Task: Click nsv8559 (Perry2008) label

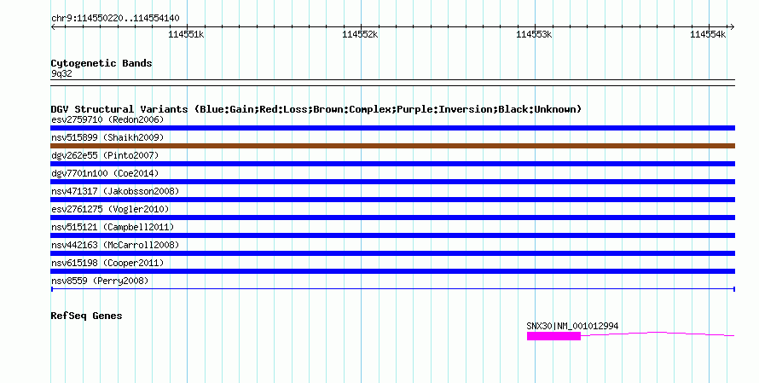Action: point(100,281)
